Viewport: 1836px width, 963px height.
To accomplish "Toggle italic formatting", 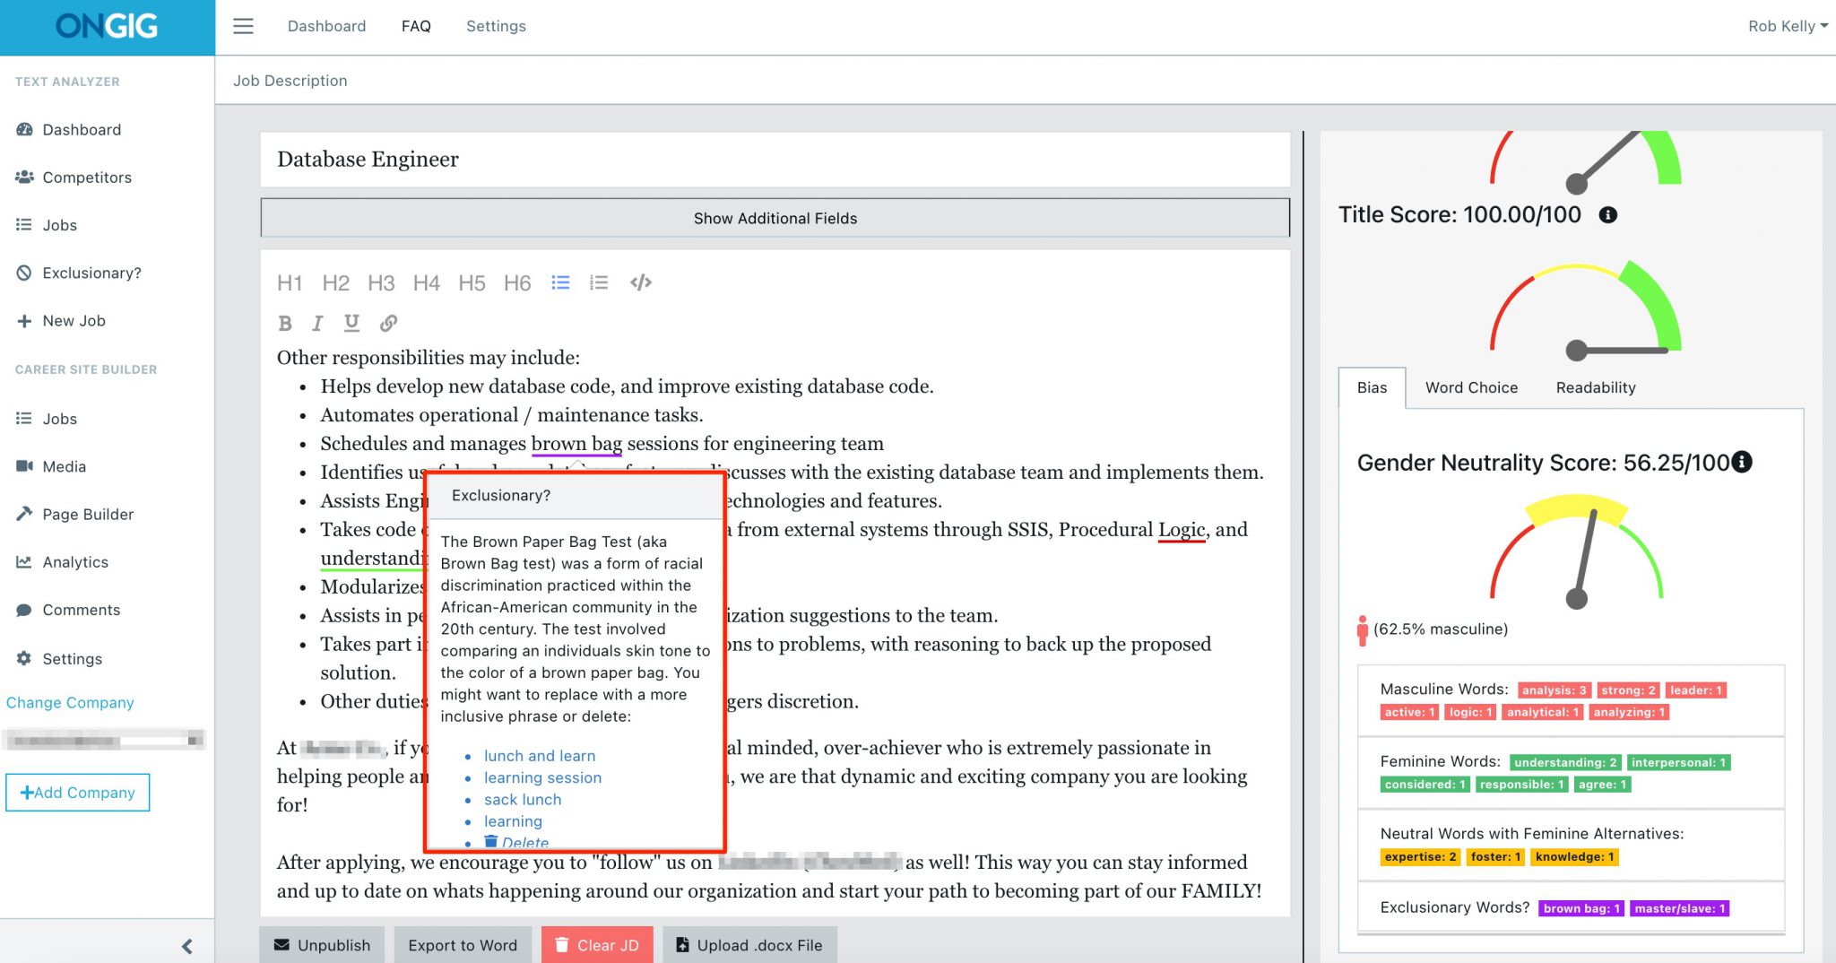I will (316, 323).
